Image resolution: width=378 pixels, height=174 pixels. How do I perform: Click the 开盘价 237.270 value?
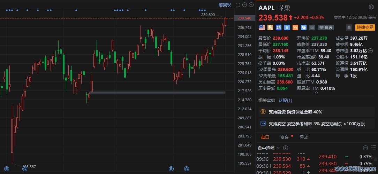pyautogui.click(x=319, y=38)
